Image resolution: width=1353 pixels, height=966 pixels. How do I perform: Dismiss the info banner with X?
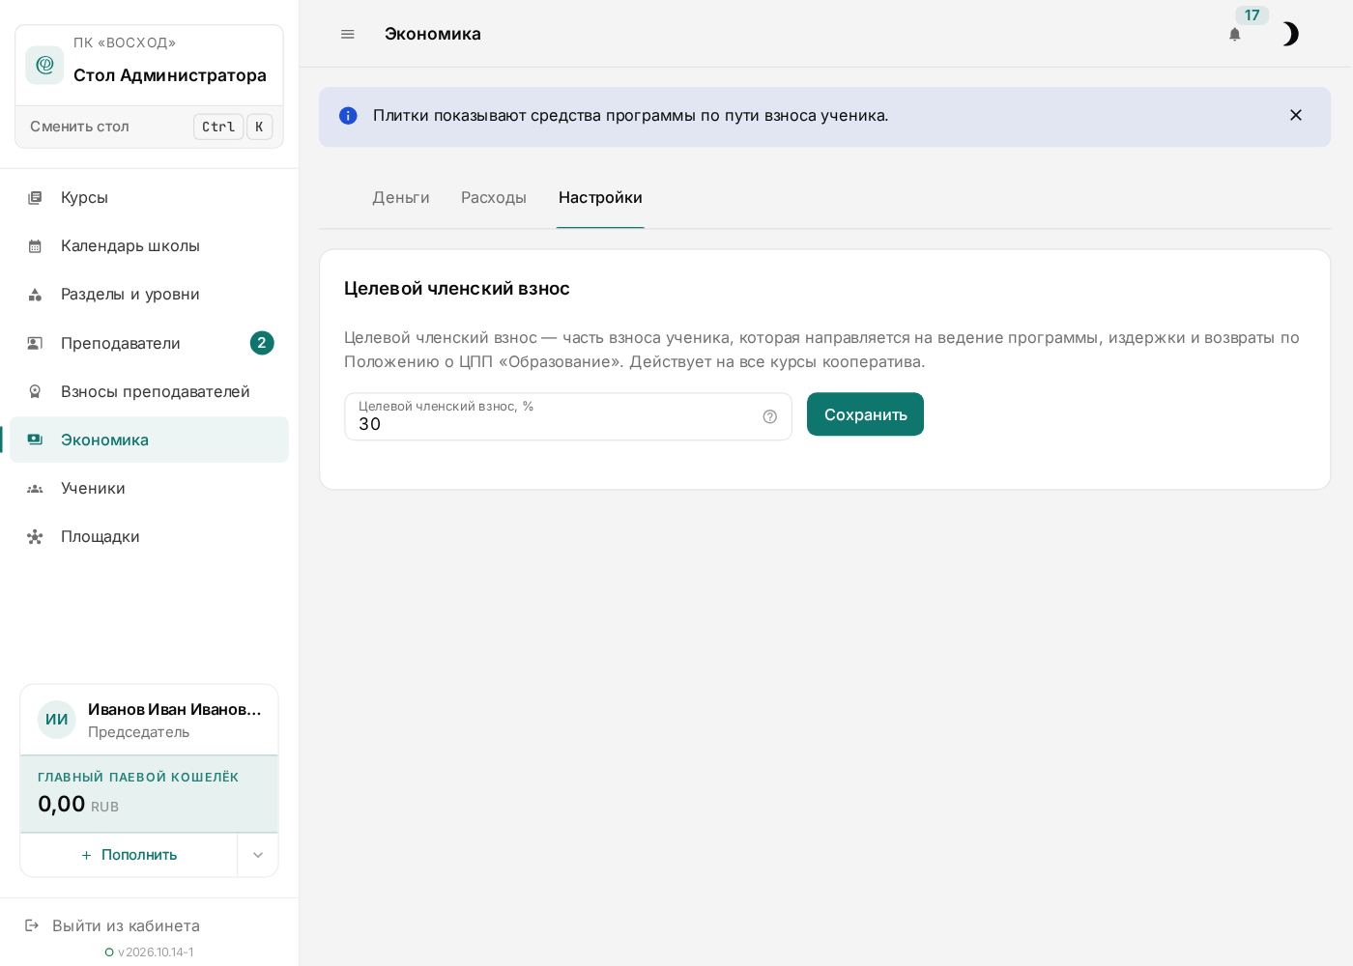1296,115
